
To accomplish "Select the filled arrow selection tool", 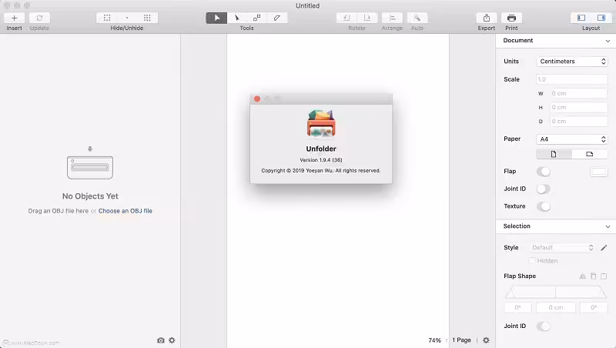I will (x=216, y=18).
